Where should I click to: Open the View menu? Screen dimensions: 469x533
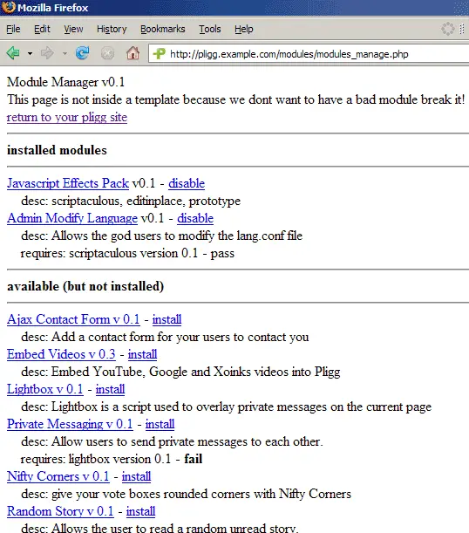click(x=73, y=30)
